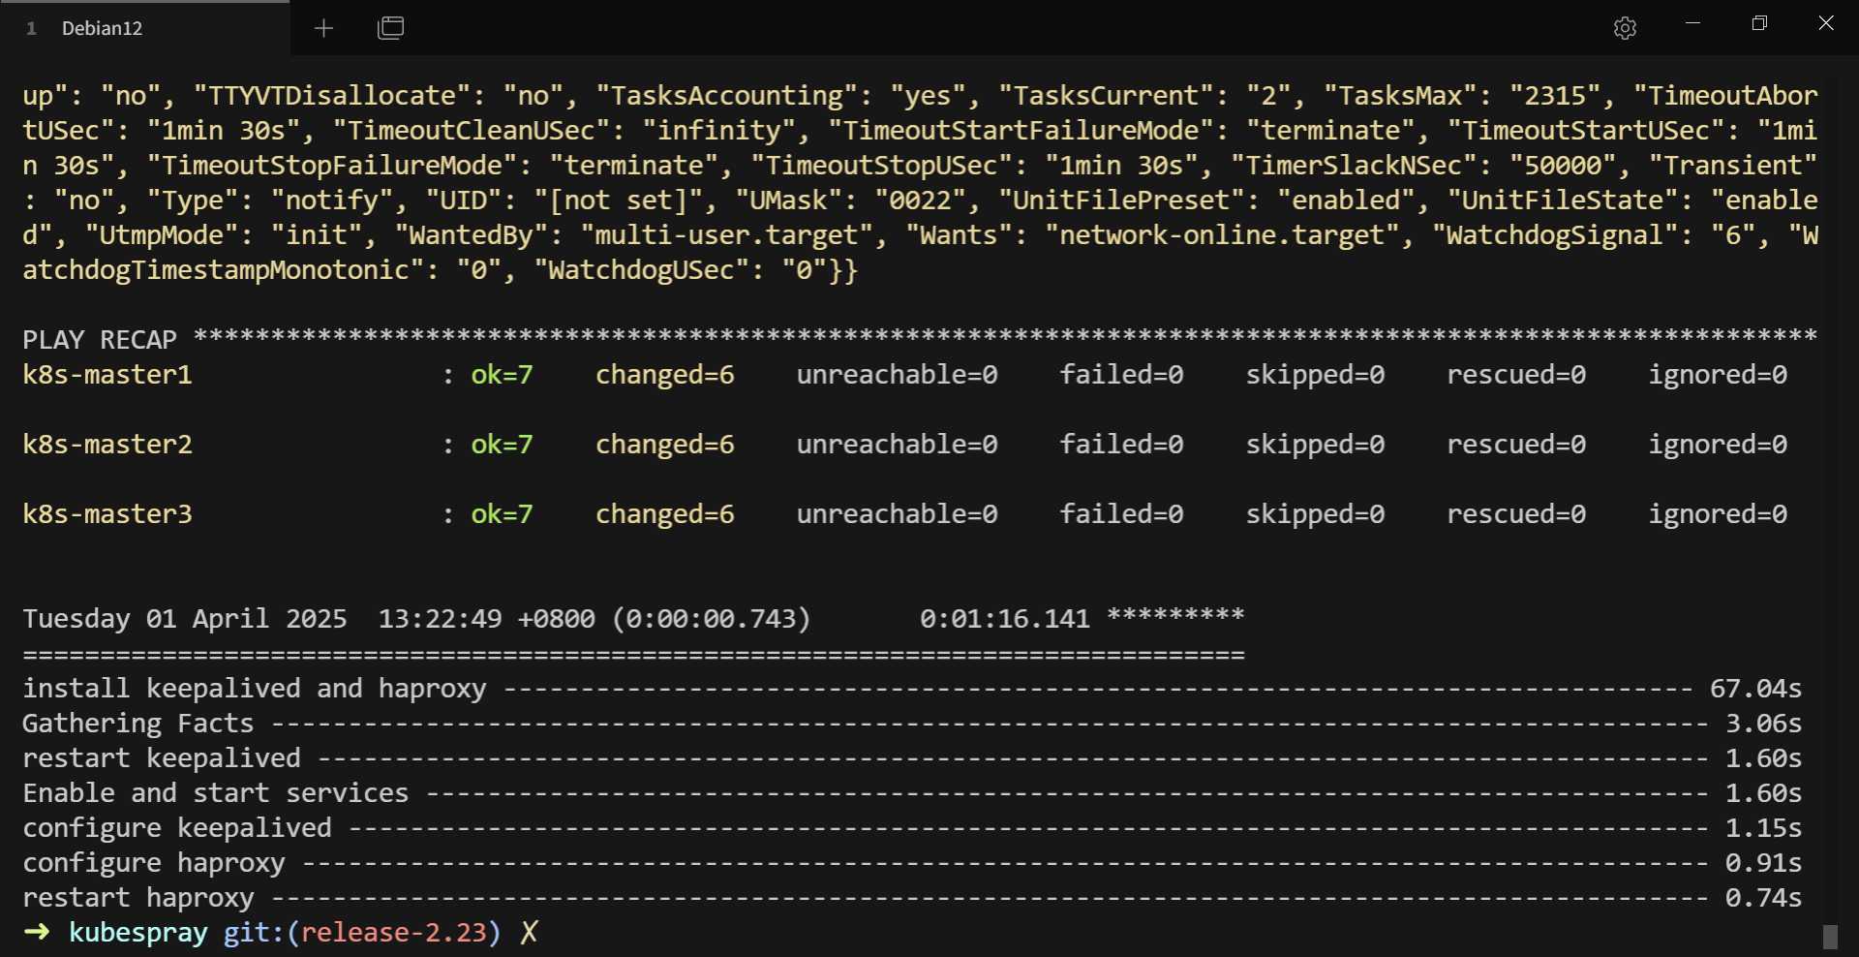Screen dimensions: 1859x957
Task: Click the PLAY RECAP header text
Action: (x=100, y=340)
